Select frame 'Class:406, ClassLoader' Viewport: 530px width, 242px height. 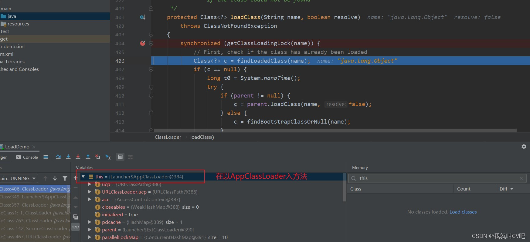(35, 189)
